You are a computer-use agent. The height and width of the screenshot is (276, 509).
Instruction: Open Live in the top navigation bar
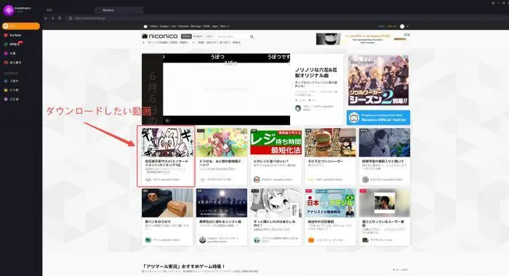[173, 26]
